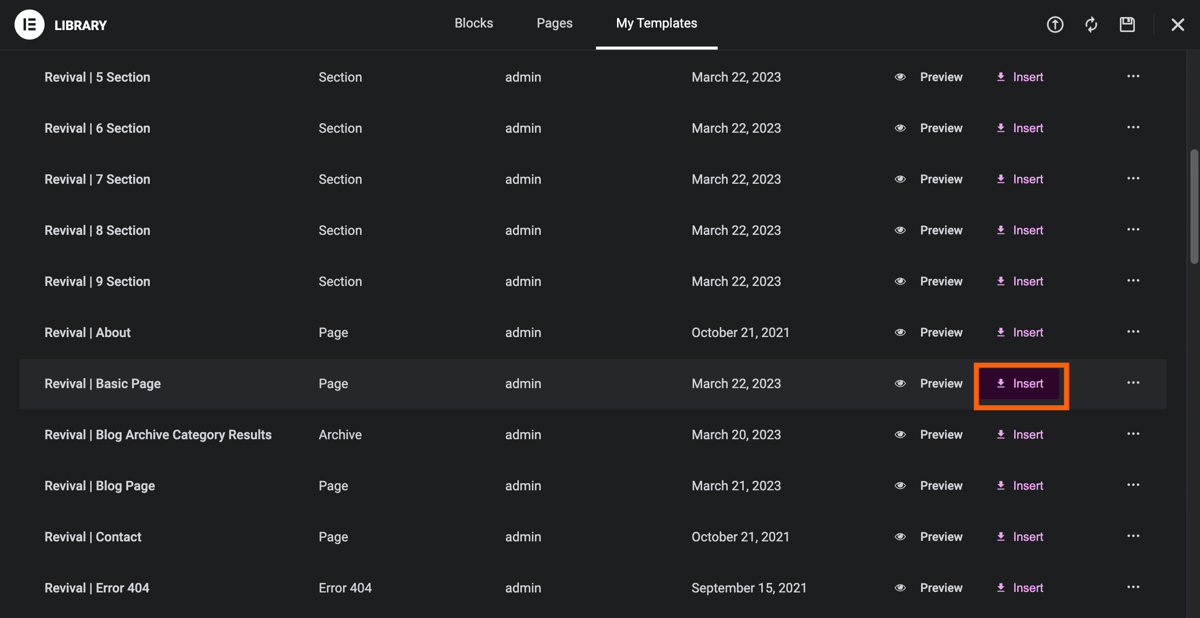Screen dimensions: 1200x618
Task: Insert the Revival Basic Page template
Action: 1020,384
